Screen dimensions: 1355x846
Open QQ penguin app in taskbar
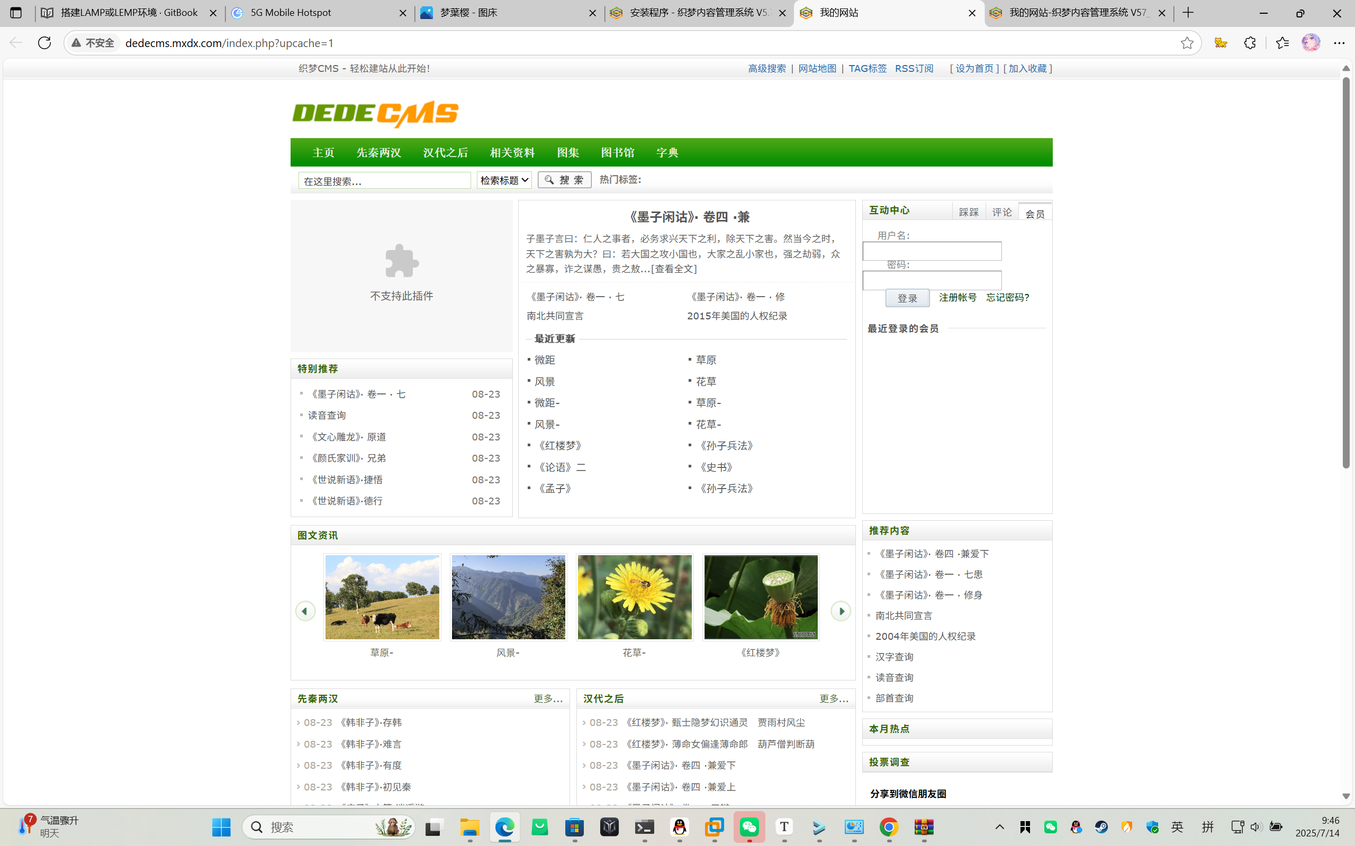point(679,827)
